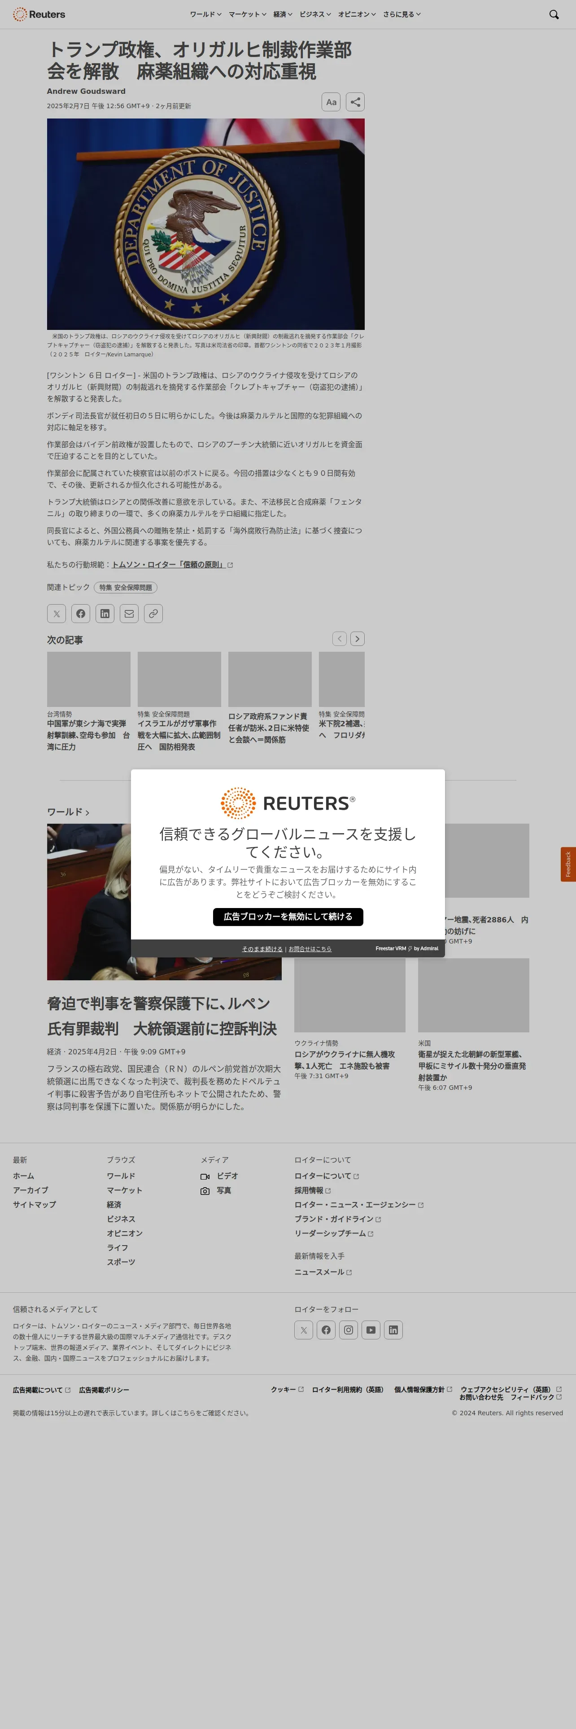Follow Reuters on Instagram in footer
Image resolution: width=576 pixels, height=1729 pixels.
coord(349,1330)
